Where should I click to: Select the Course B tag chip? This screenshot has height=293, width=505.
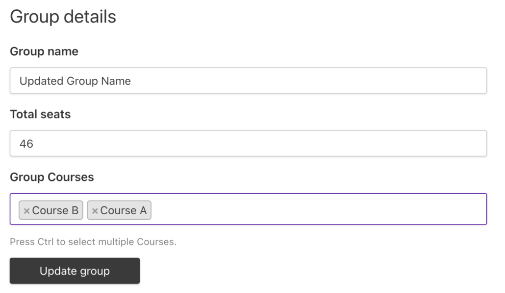click(x=54, y=210)
